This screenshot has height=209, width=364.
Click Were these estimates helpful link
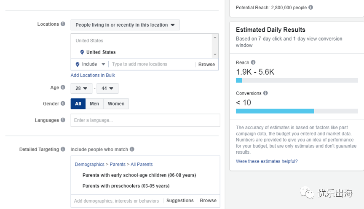point(266,161)
